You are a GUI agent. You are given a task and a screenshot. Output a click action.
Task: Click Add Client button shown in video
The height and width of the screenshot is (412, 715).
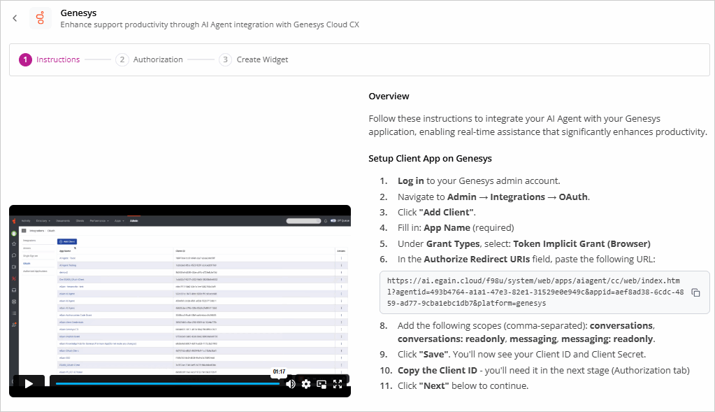pos(67,241)
